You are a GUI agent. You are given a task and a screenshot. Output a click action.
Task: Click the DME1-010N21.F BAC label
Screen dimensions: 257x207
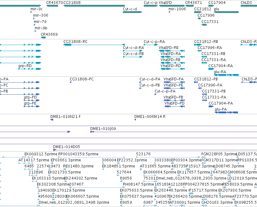[66, 117]
